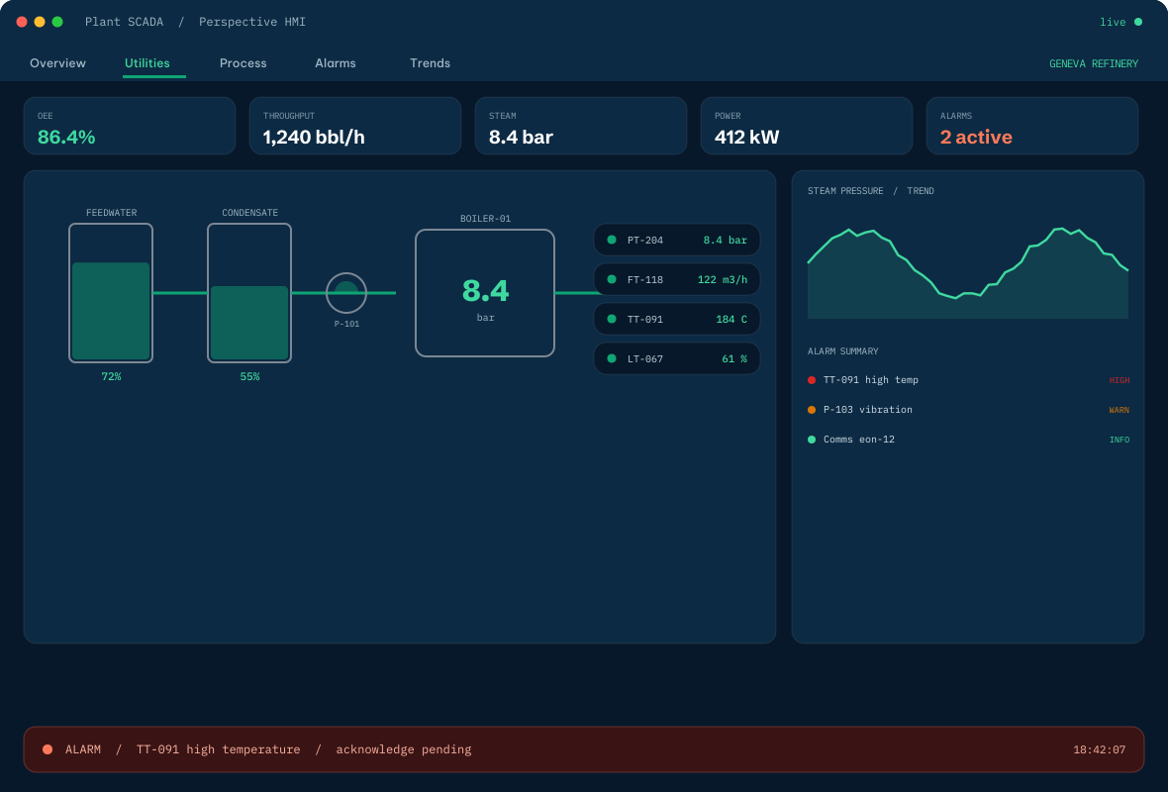Click the TT-091 tag status dot

pyautogui.click(x=612, y=319)
